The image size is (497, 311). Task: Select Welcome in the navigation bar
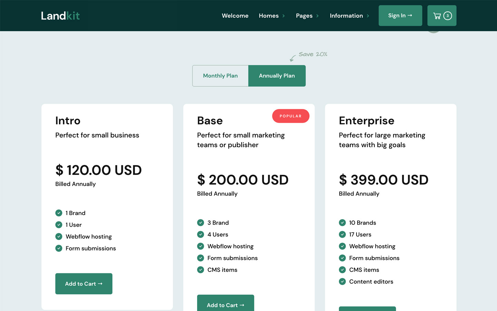[x=235, y=16]
